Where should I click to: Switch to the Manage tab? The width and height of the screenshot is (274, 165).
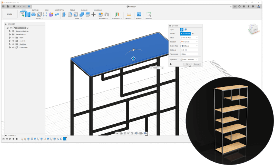[x=84, y=10]
